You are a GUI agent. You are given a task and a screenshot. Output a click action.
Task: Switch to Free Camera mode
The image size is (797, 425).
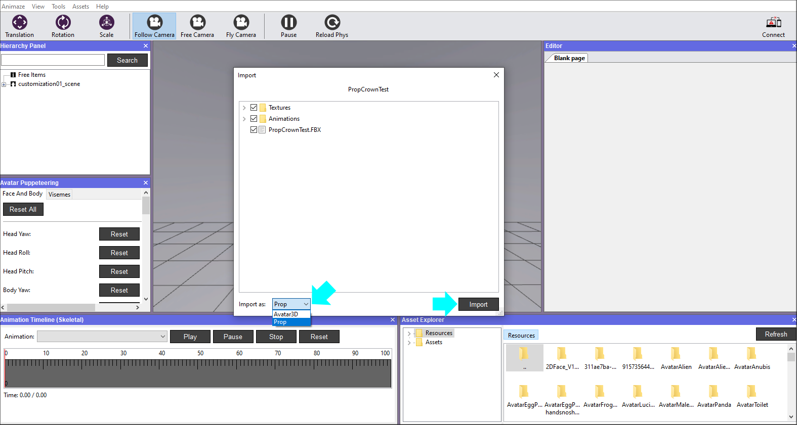click(x=197, y=26)
